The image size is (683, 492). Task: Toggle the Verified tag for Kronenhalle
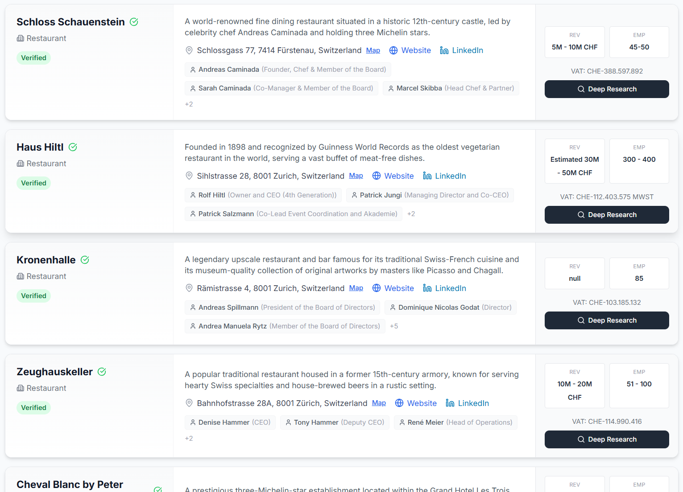click(33, 295)
